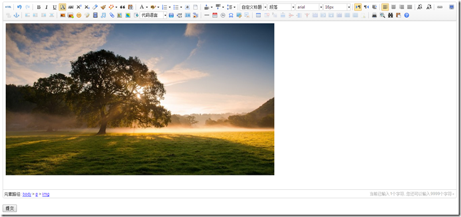Insert music

[x=103, y=16]
